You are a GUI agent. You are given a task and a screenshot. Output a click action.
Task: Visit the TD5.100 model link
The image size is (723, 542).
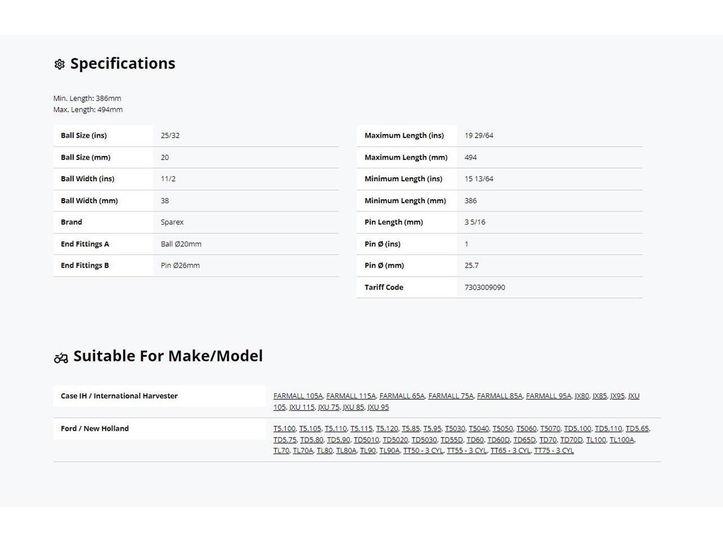click(578, 429)
